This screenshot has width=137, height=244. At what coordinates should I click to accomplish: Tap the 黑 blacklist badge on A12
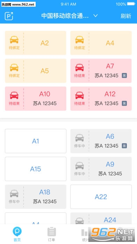pos(124,103)
